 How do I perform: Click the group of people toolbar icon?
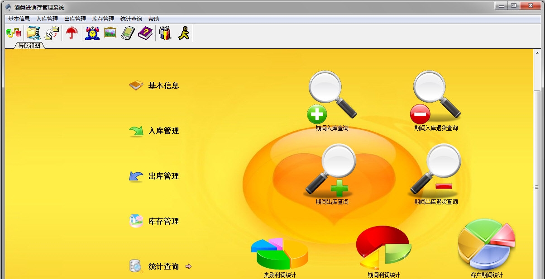[x=165, y=33]
